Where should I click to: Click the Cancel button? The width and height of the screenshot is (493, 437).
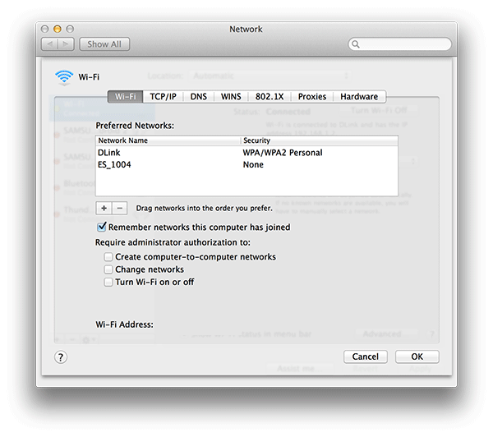pyautogui.click(x=366, y=356)
